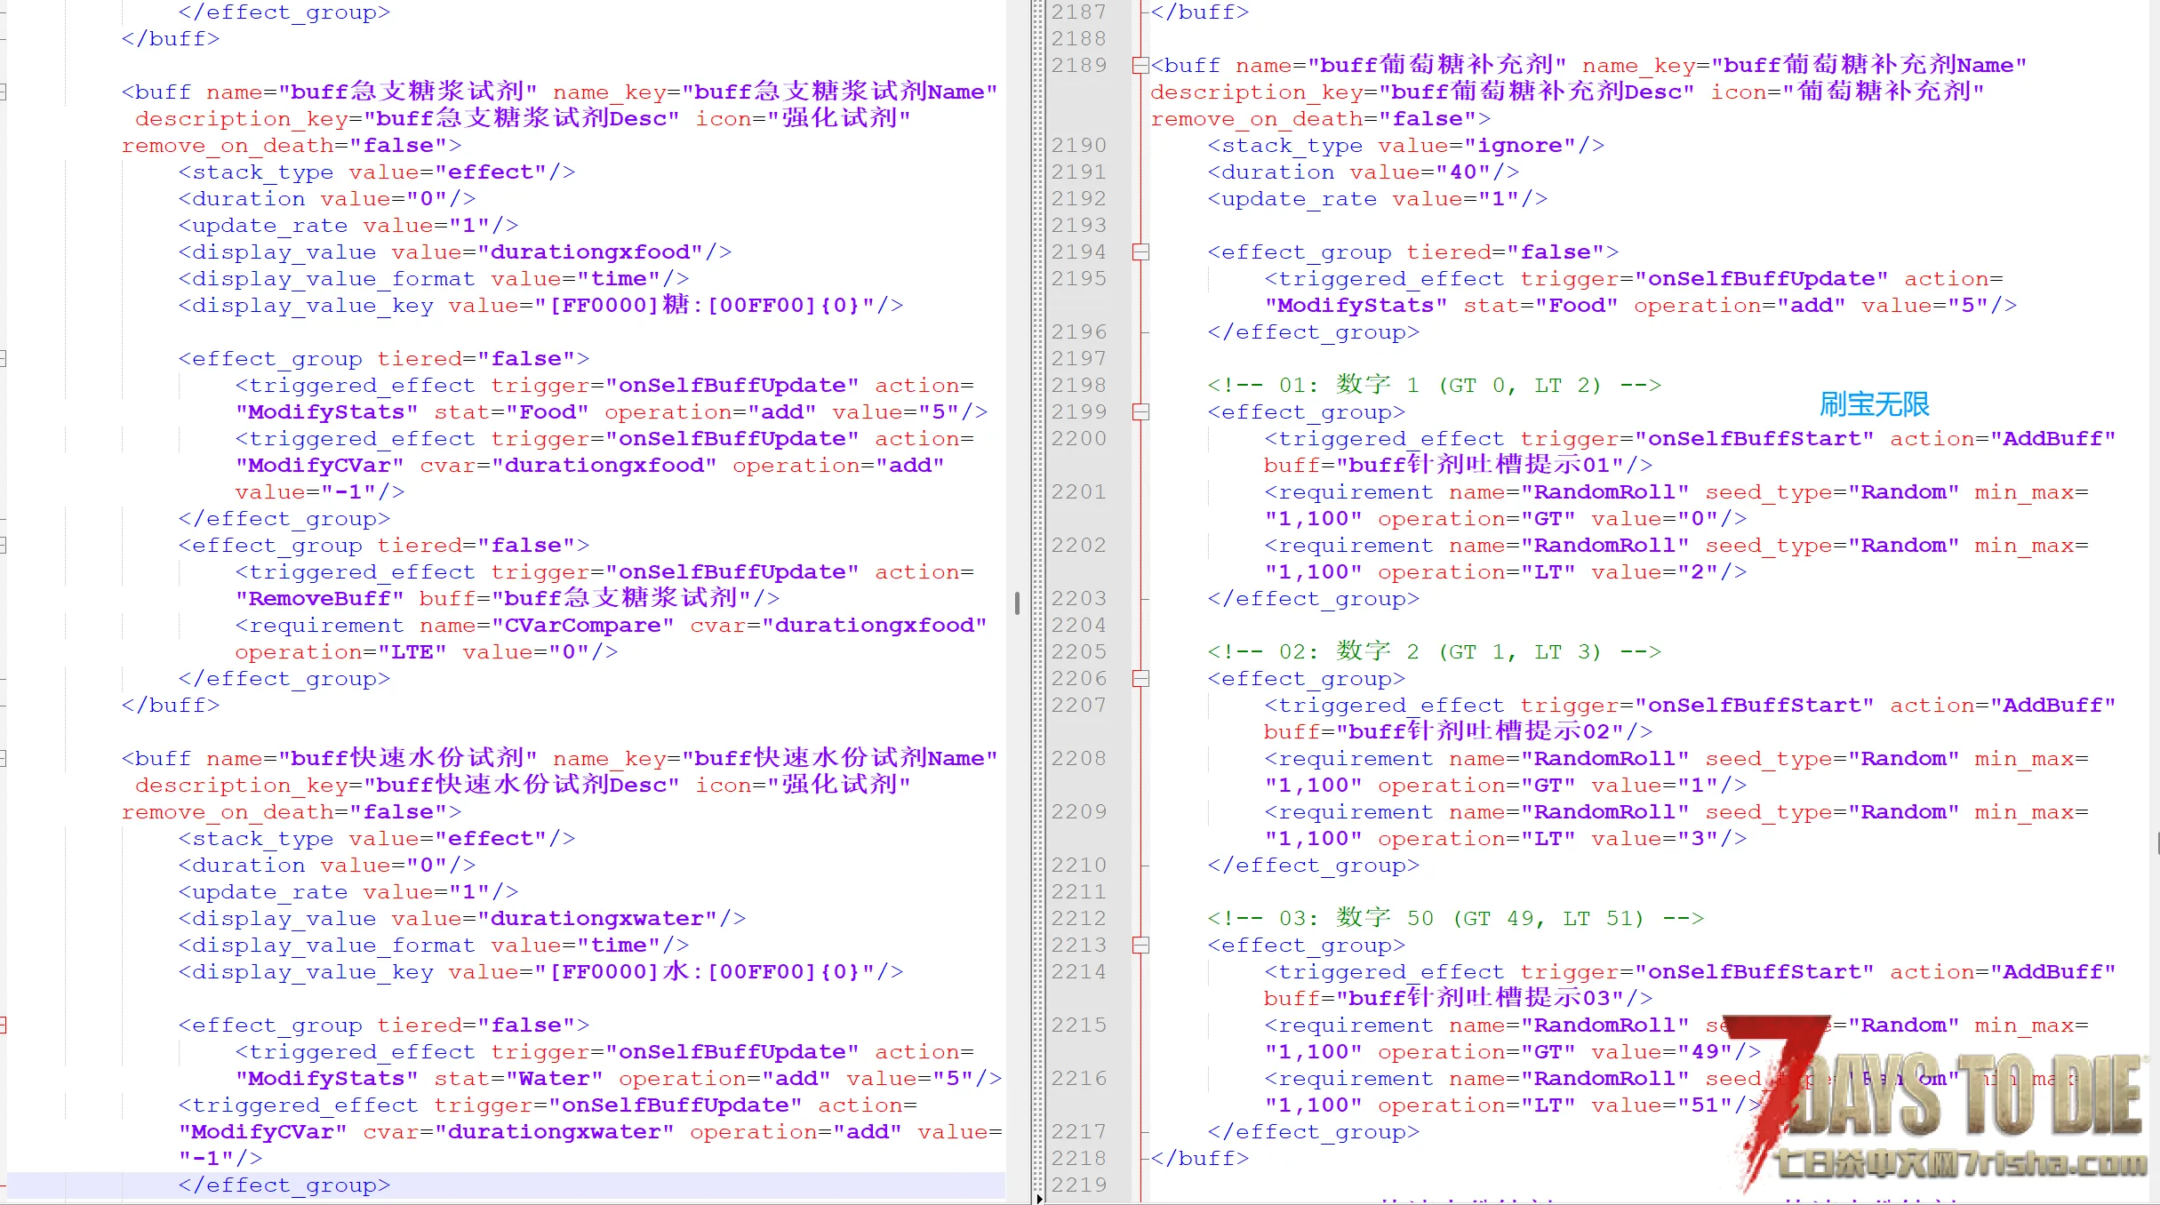Click line number 2218 in the margin

(x=1078, y=1159)
